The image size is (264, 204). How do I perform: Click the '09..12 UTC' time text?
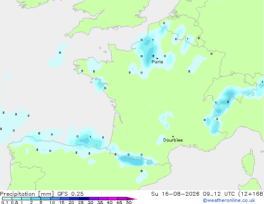coord(219,194)
